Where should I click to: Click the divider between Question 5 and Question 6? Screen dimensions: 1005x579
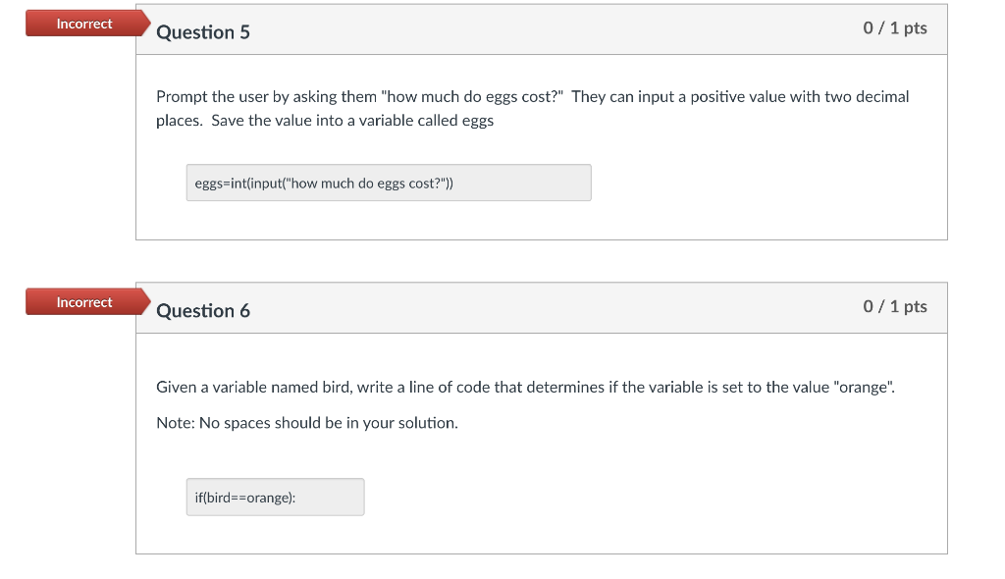[542, 259]
